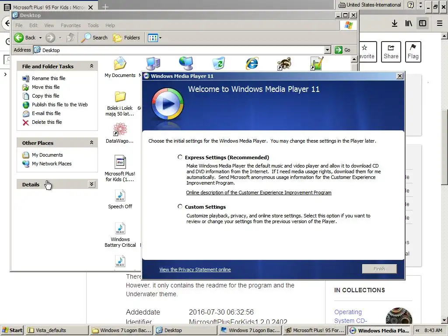Close the Windows Media Player 11 dialog

400,76
